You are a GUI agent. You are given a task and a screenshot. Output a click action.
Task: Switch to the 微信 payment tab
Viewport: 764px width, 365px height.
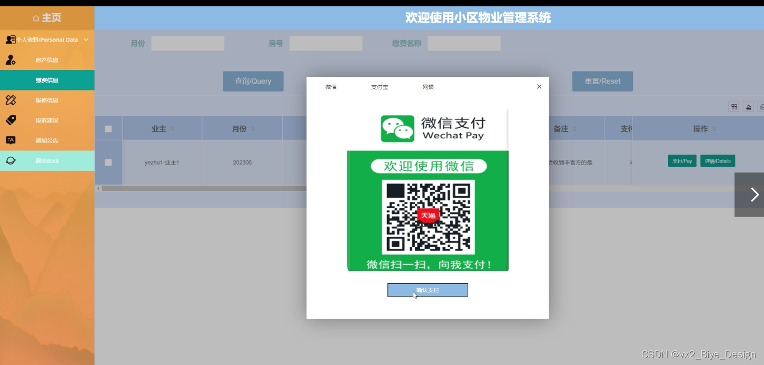[x=331, y=87]
